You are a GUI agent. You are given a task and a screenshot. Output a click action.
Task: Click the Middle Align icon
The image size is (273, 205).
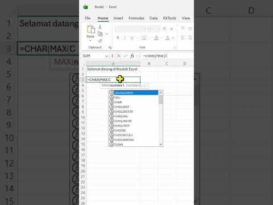tap(190, 28)
